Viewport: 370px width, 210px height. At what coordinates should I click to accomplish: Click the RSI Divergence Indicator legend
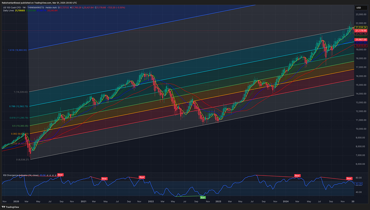tap(21, 175)
